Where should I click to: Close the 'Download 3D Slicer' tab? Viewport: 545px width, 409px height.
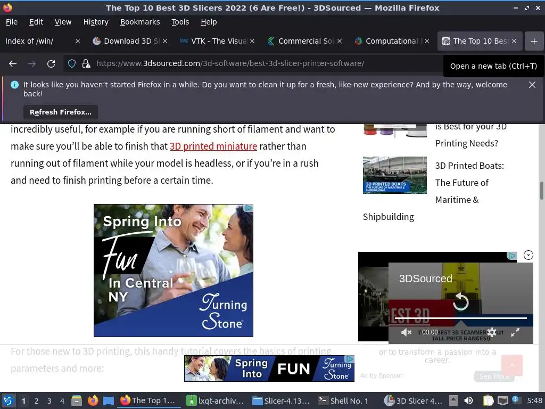click(165, 41)
